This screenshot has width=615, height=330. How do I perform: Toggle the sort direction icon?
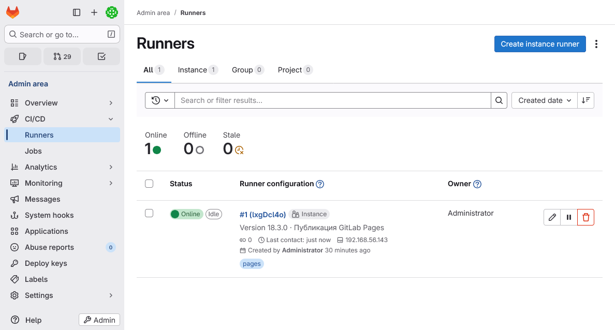[x=585, y=100]
